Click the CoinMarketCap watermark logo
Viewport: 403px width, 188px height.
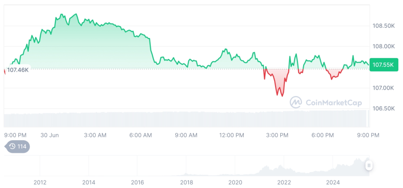[326, 102]
